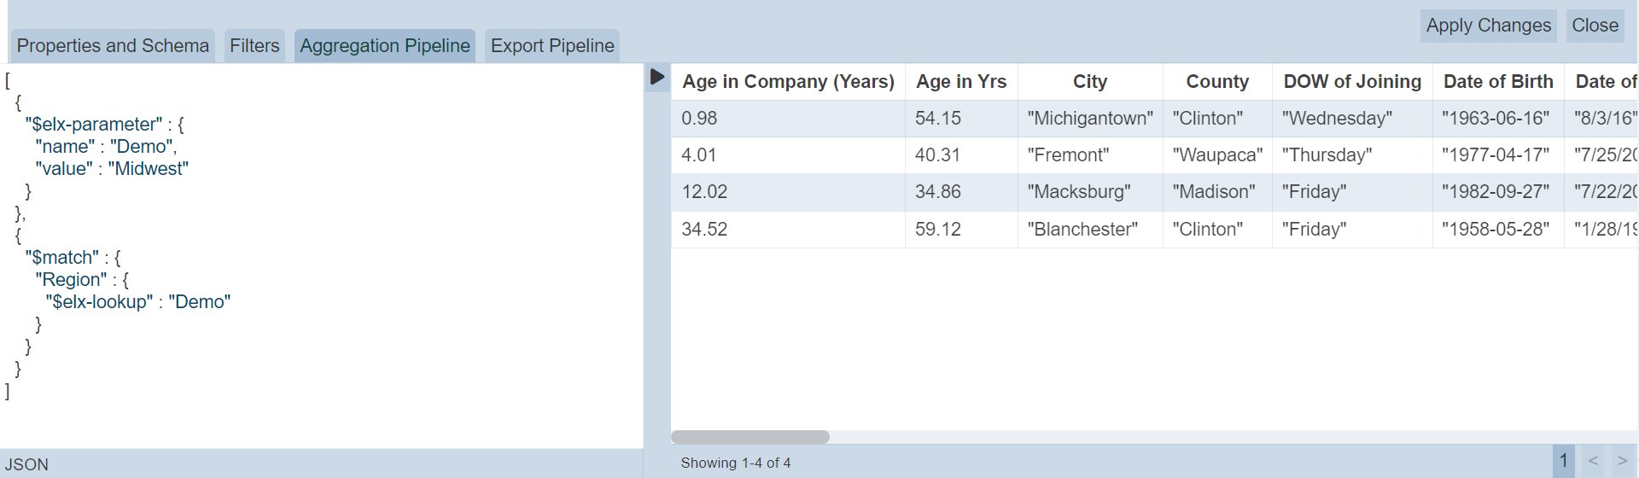Click the County column header
Screen dimensions: 1639x478
click(x=1217, y=82)
